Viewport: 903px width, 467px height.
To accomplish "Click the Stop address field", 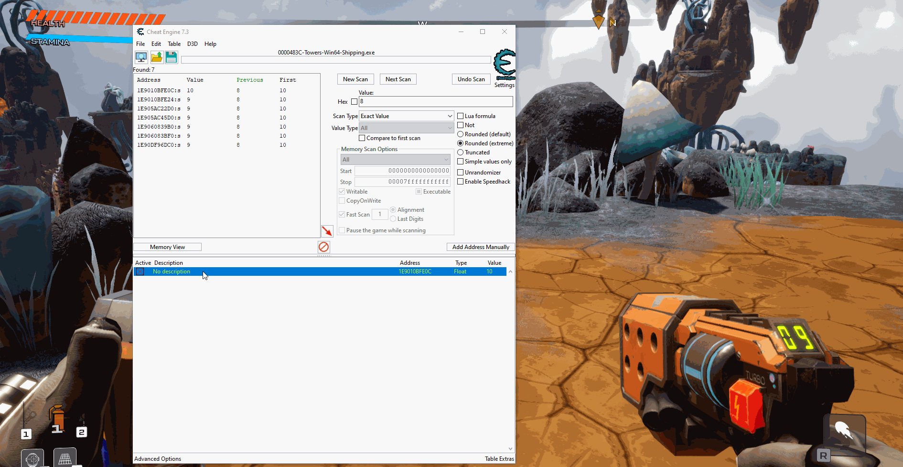I will click(402, 182).
